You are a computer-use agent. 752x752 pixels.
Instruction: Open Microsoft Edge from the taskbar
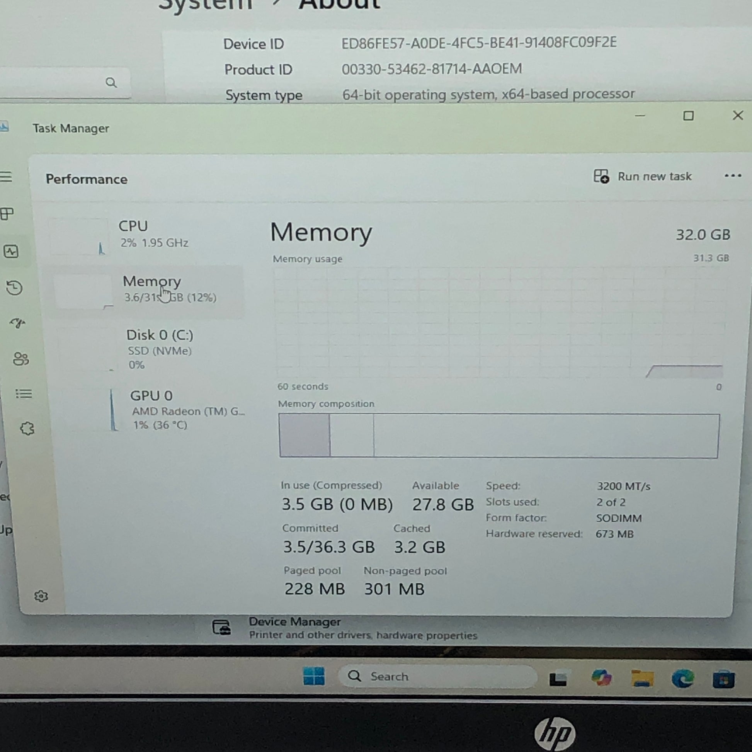pyautogui.click(x=682, y=679)
